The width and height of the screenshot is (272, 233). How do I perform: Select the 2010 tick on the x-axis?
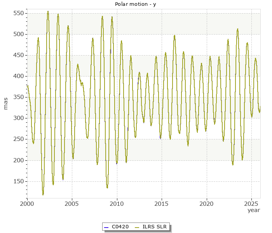click(117, 203)
